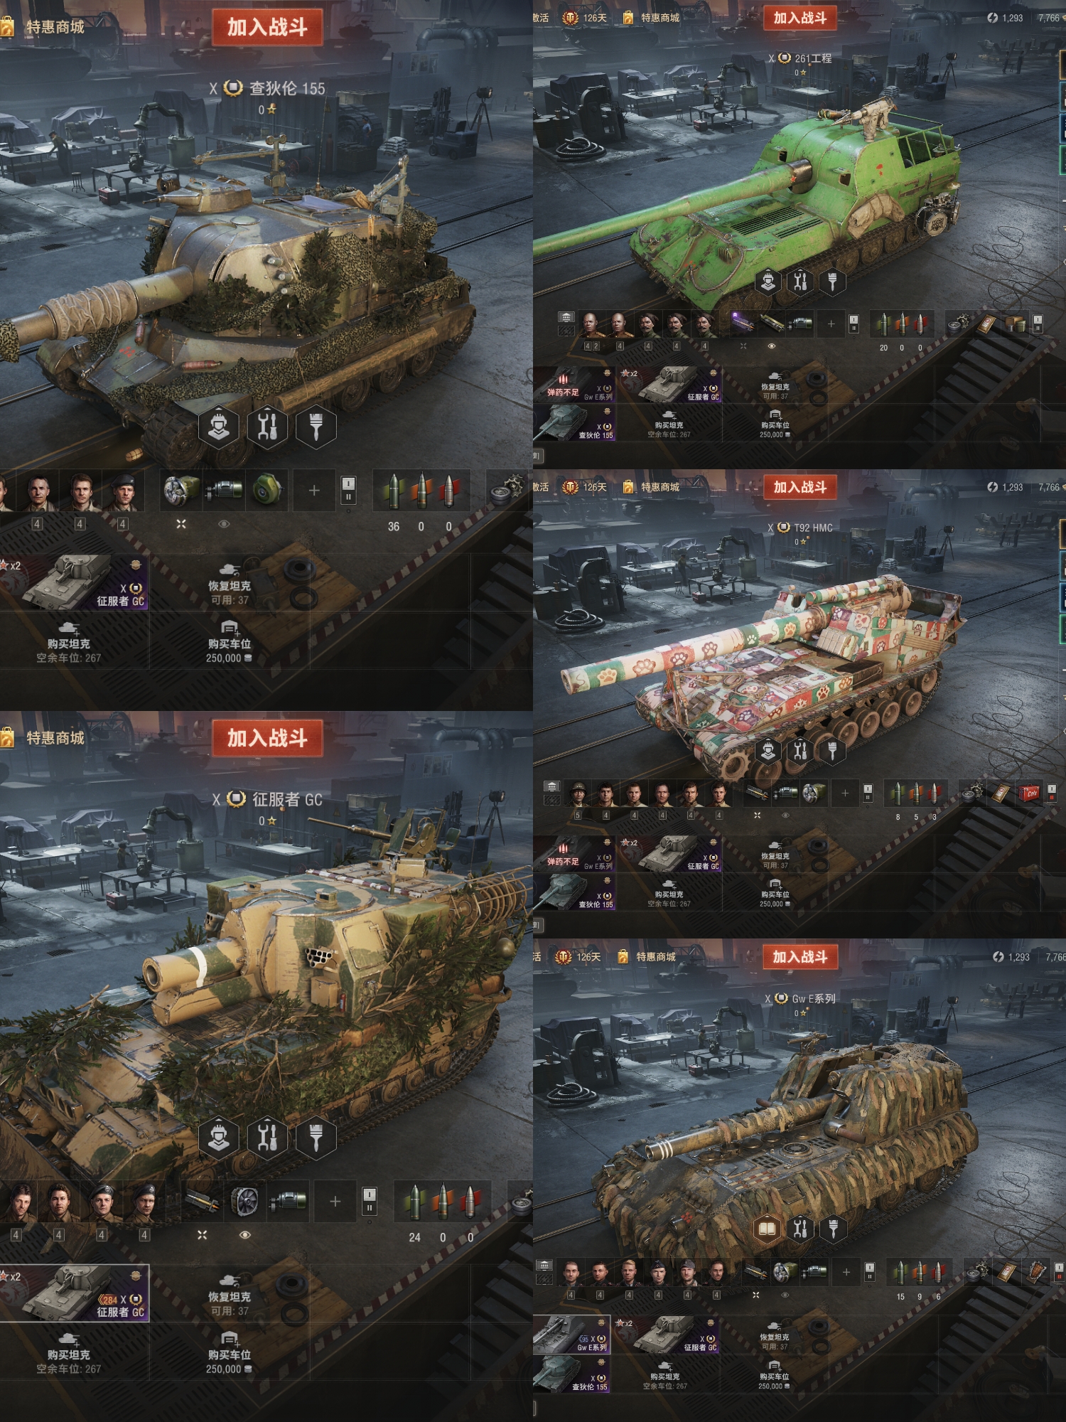This screenshot has height=1422, width=1066.
Task: Click 加入战斗 button above T92 HMC
Action: [x=800, y=487]
